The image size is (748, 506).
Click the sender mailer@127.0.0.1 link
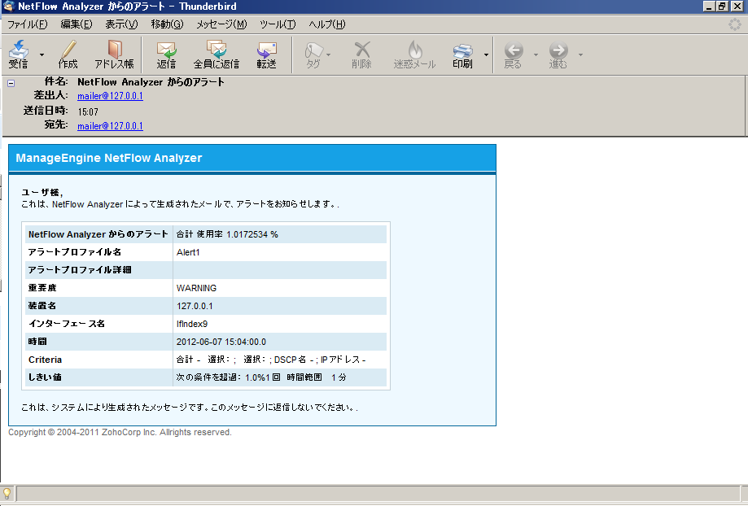tap(110, 96)
